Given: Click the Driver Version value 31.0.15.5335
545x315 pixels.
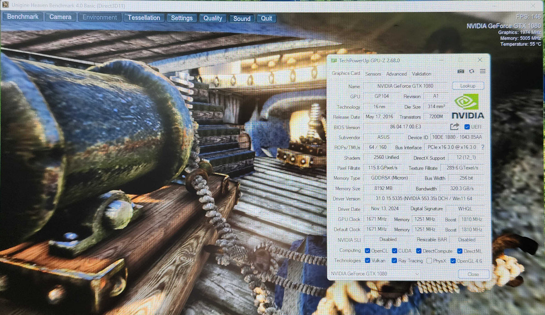Looking at the screenshot, I should 424,198.
